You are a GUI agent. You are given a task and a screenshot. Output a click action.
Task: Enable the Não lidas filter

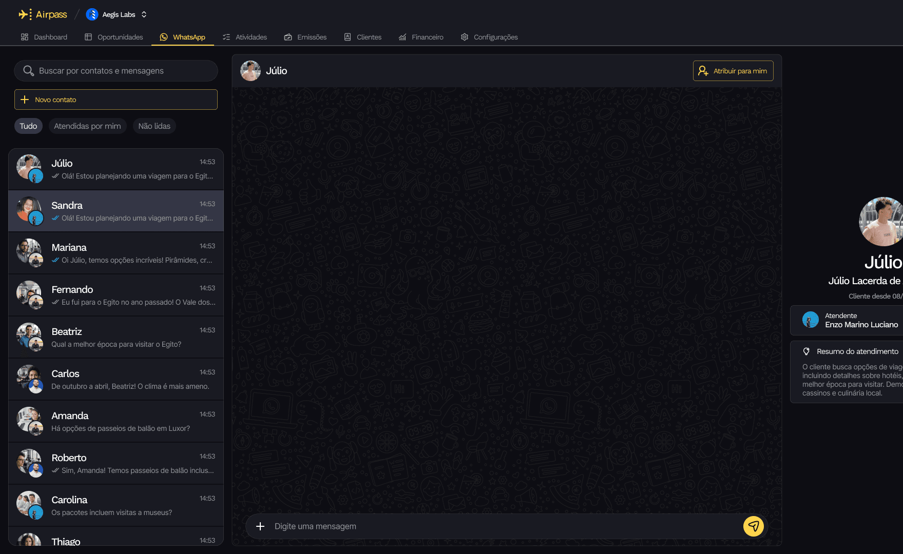[154, 126]
